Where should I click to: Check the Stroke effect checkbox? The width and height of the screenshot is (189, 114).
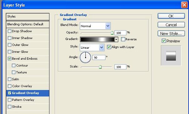9,107
